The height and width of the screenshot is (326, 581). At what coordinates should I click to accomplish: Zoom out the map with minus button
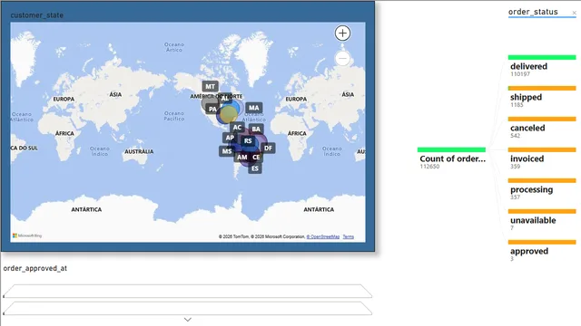[x=342, y=58]
